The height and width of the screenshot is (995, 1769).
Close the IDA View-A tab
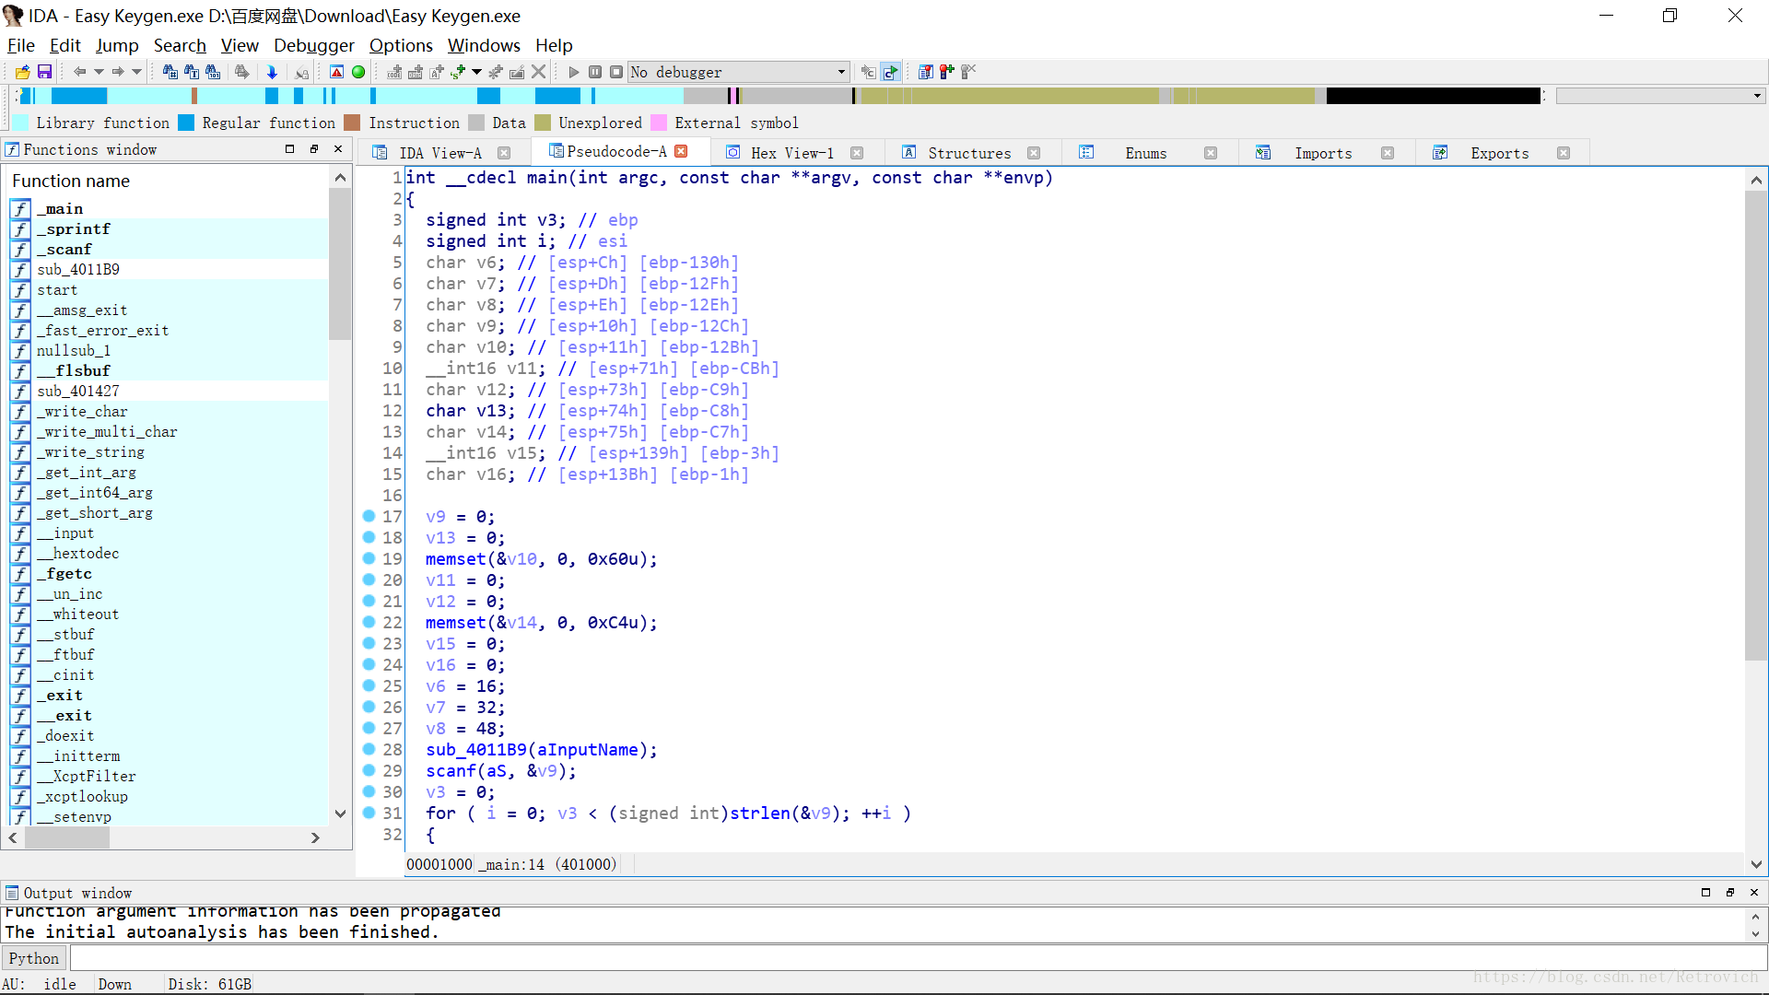pyautogui.click(x=504, y=153)
